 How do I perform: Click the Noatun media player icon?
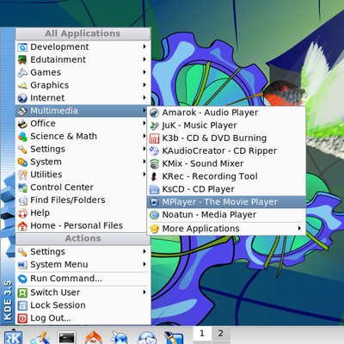(154, 215)
